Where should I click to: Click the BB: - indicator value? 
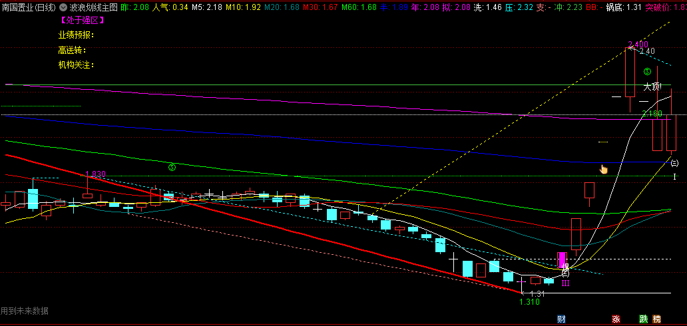594,7
